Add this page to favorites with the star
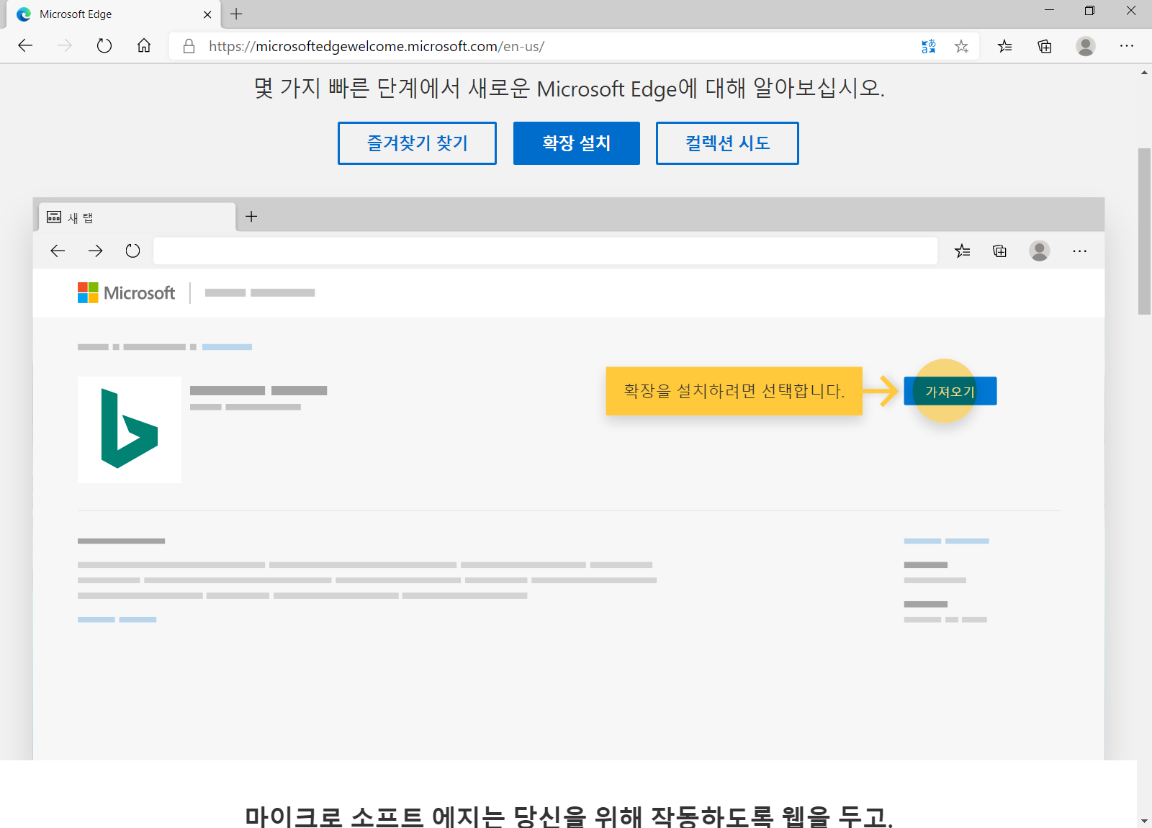Image resolution: width=1152 pixels, height=828 pixels. pos(961,46)
